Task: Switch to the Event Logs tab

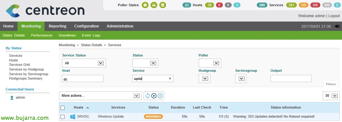Action: pos(91,35)
